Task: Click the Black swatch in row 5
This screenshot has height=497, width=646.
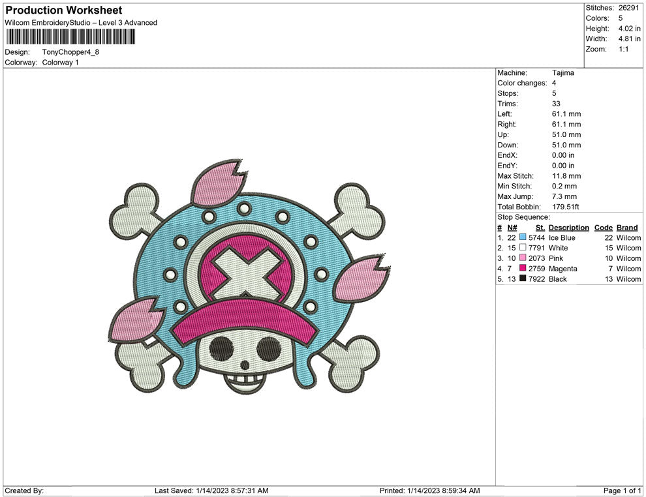Action: click(x=522, y=279)
